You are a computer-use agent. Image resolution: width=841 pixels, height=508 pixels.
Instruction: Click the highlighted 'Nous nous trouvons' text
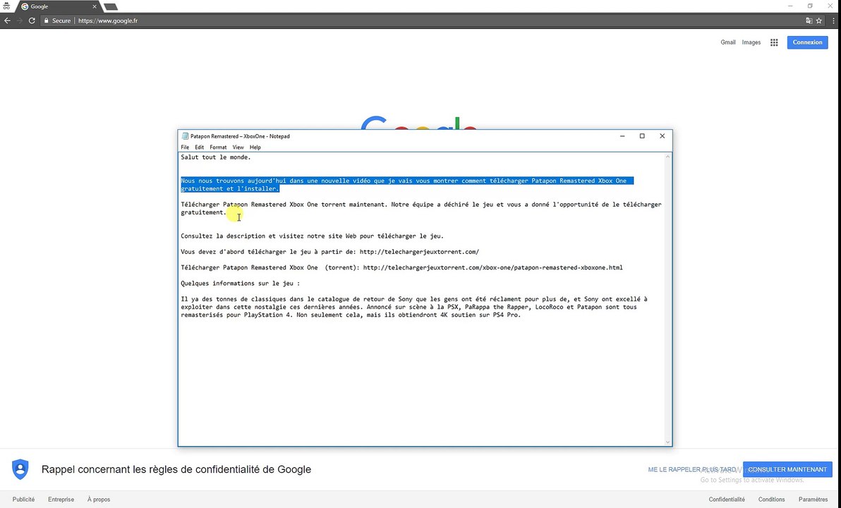(407, 185)
